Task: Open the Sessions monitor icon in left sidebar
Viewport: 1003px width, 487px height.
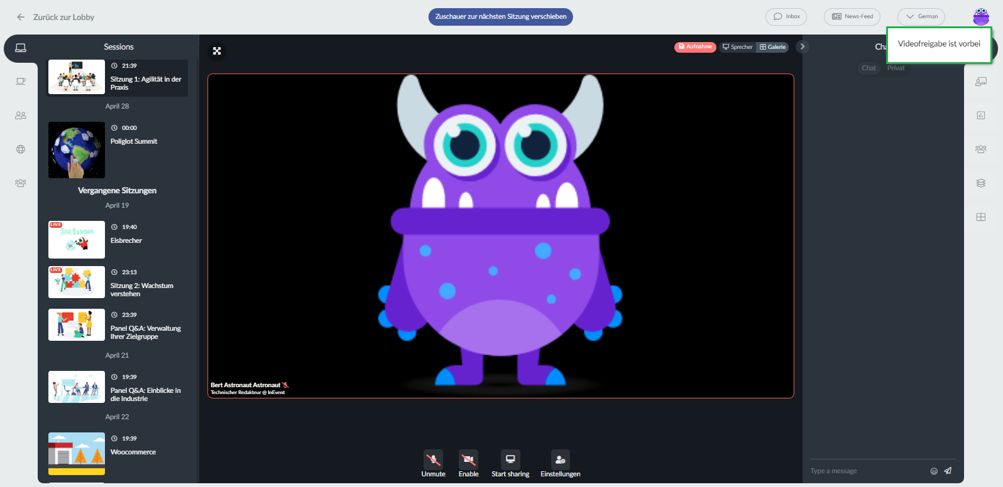Action: click(x=21, y=48)
